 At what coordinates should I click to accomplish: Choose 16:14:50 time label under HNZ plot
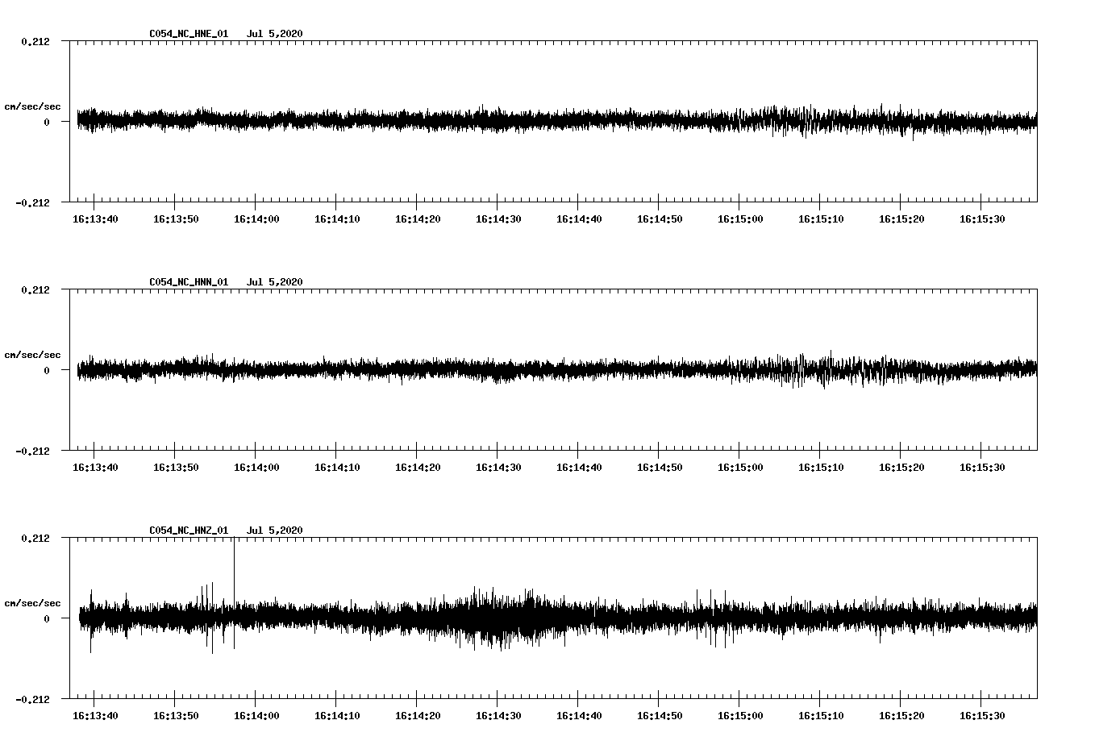tap(660, 716)
